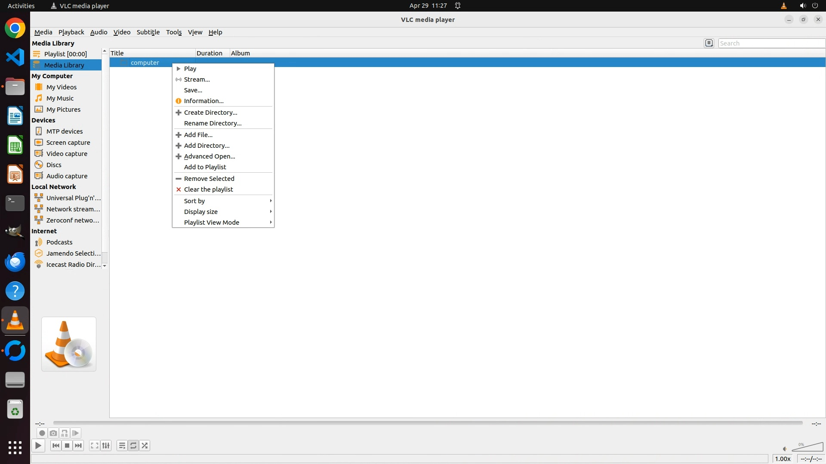
Task: Toggle the playlist panel button
Action: 122,446
